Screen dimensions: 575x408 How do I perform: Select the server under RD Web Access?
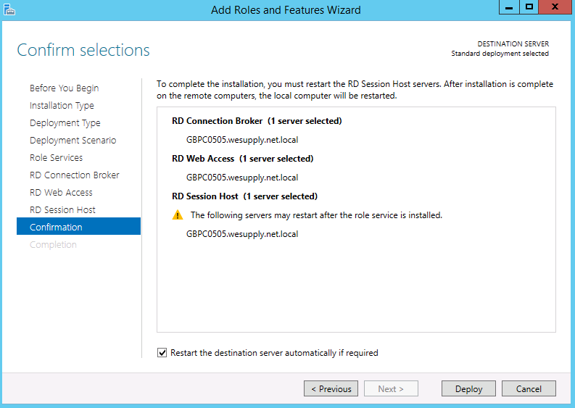(242, 178)
